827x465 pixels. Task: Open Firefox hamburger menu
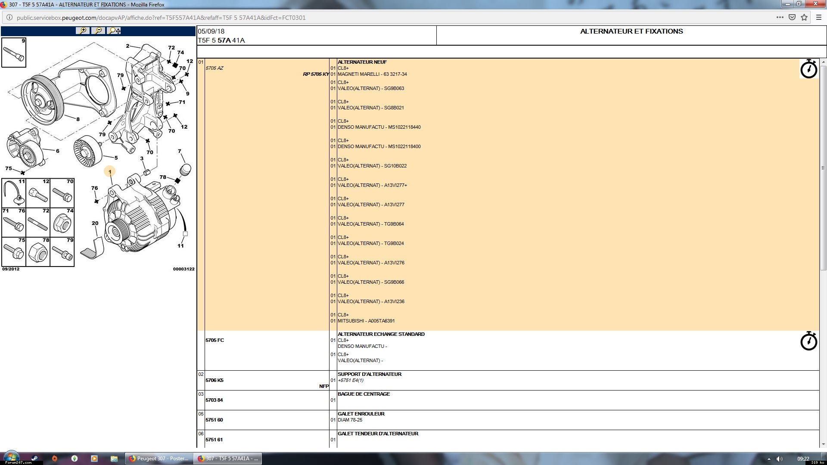819,18
